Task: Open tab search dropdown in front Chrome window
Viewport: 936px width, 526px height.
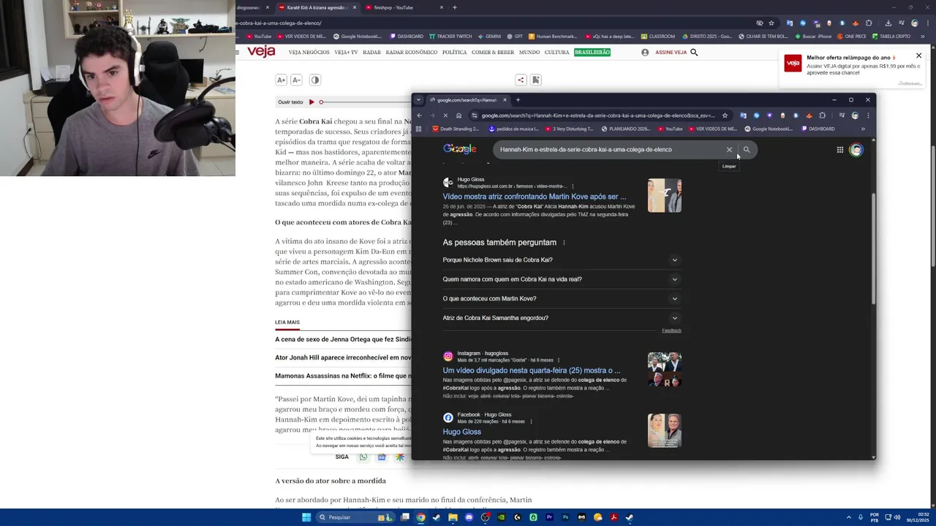Action: click(x=418, y=100)
